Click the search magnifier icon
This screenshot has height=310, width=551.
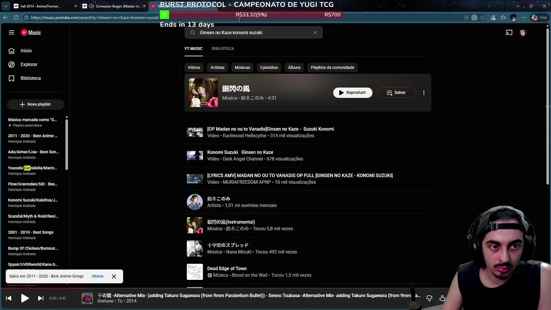click(192, 33)
